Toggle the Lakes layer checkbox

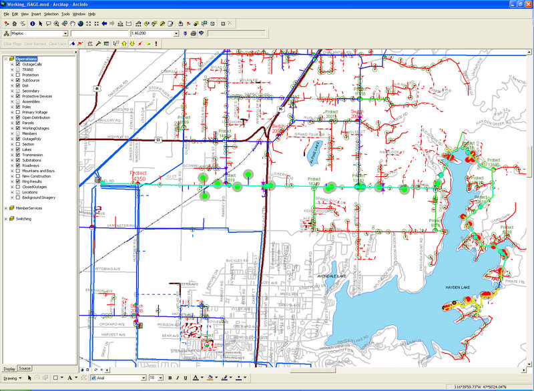17,149
